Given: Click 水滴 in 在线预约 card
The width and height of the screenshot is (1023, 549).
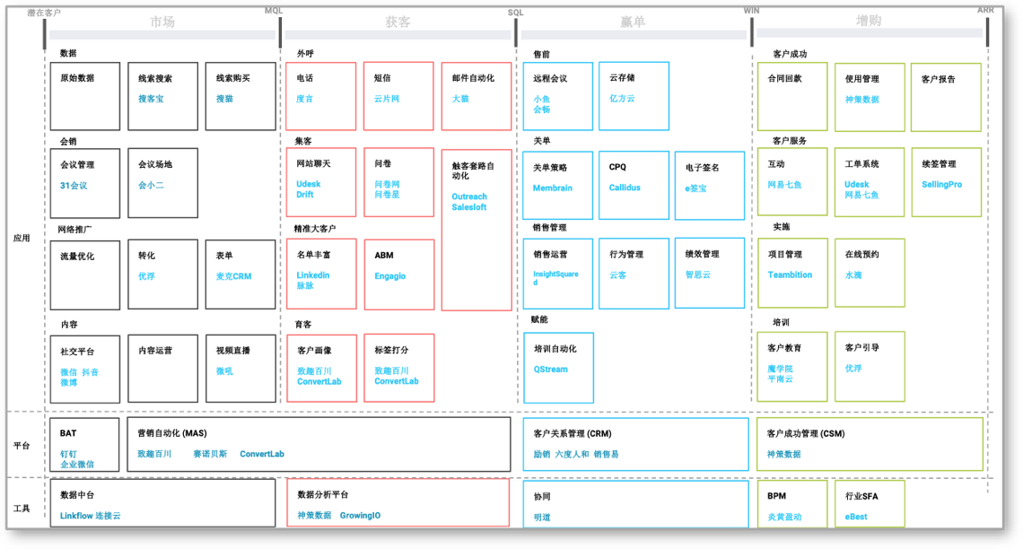Looking at the screenshot, I should [x=853, y=275].
